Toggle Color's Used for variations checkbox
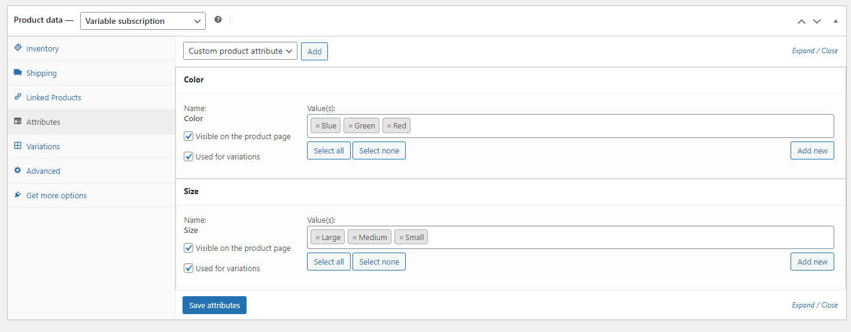Screen dimensions: 851x332 (x=189, y=156)
